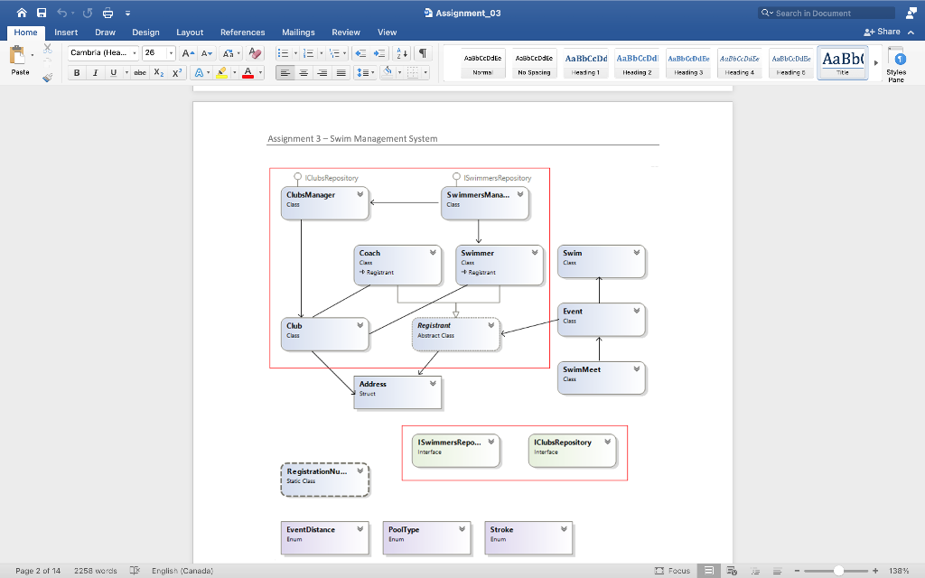Align text left
925x578 pixels.
(x=285, y=72)
